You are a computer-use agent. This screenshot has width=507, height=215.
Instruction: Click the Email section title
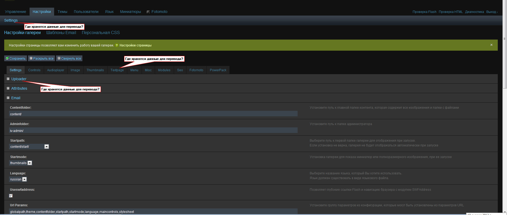16,98
